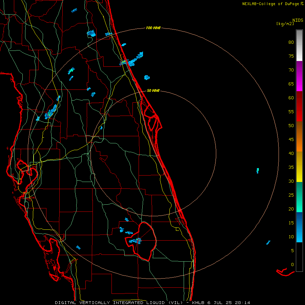Click the 80 value on the color scale

point(291,42)
